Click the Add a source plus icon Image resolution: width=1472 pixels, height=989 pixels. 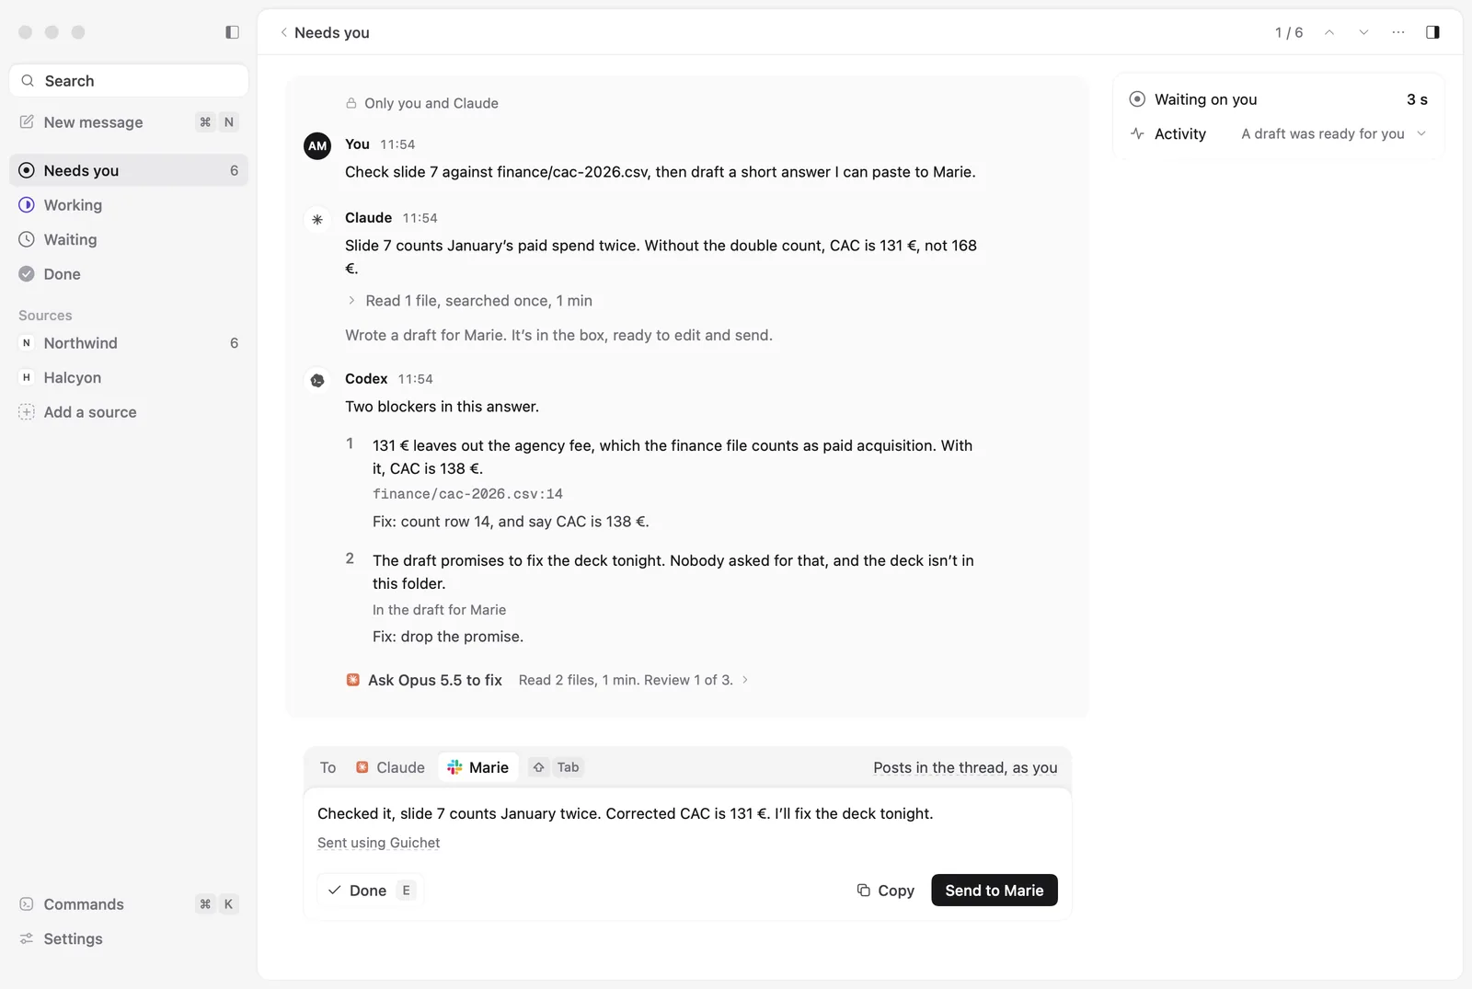[x=27, y=412]
